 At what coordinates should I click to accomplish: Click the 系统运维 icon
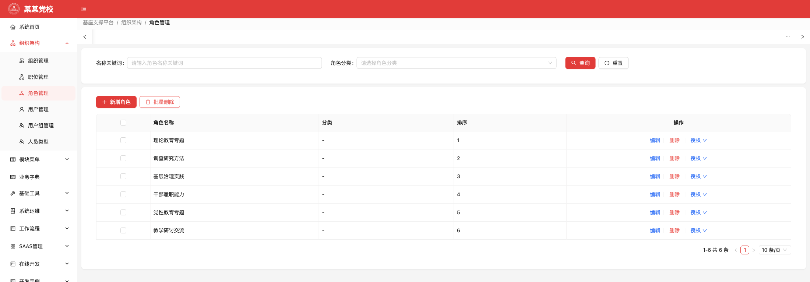pyautogui.click(x=13, y=211)
